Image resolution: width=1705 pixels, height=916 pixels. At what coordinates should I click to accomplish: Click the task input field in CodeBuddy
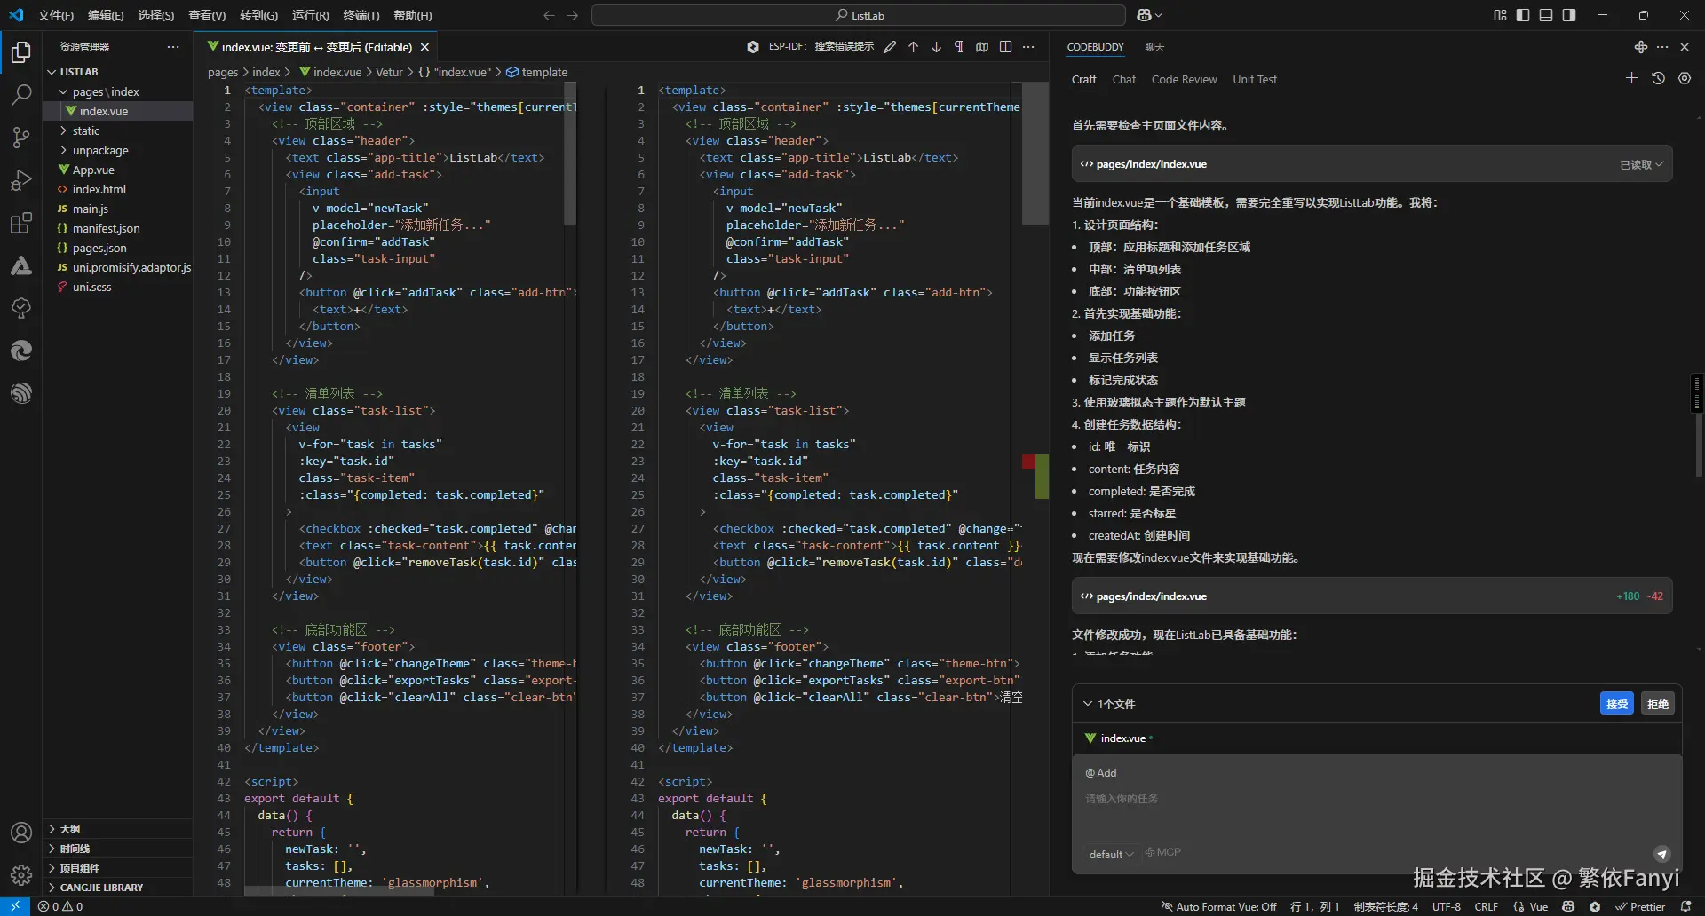(1376, 799)
